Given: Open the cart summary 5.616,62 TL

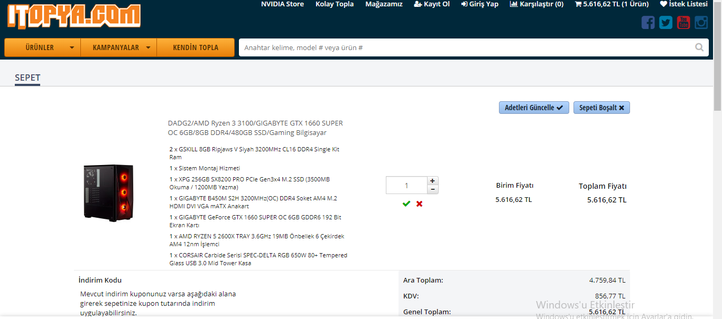Looking at the screenshot, I should click(612, 4).
